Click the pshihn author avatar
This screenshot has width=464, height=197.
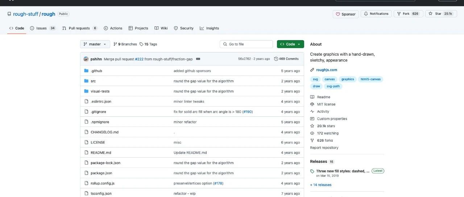(x=86, y=59)
